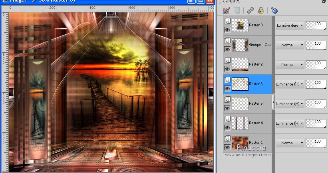
Task: Select the layer named Raster 4
Action: 256,123
